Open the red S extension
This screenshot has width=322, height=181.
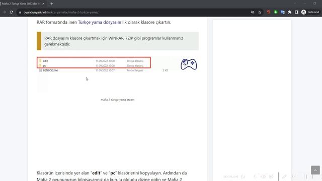tap(268, 12)
